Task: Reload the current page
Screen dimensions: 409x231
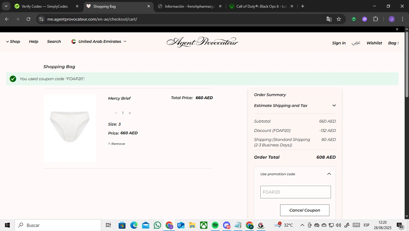Action: tap(28, 19)
